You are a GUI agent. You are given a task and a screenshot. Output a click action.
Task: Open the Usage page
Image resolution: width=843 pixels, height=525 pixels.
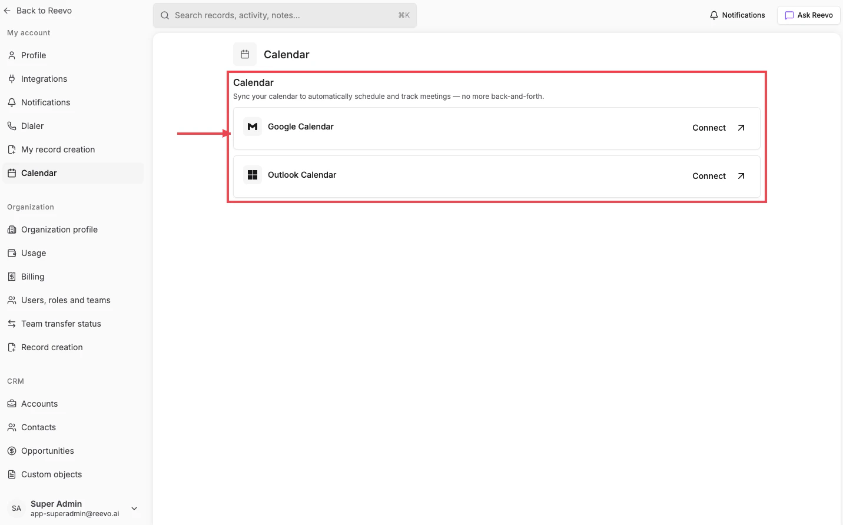[73, 253]
